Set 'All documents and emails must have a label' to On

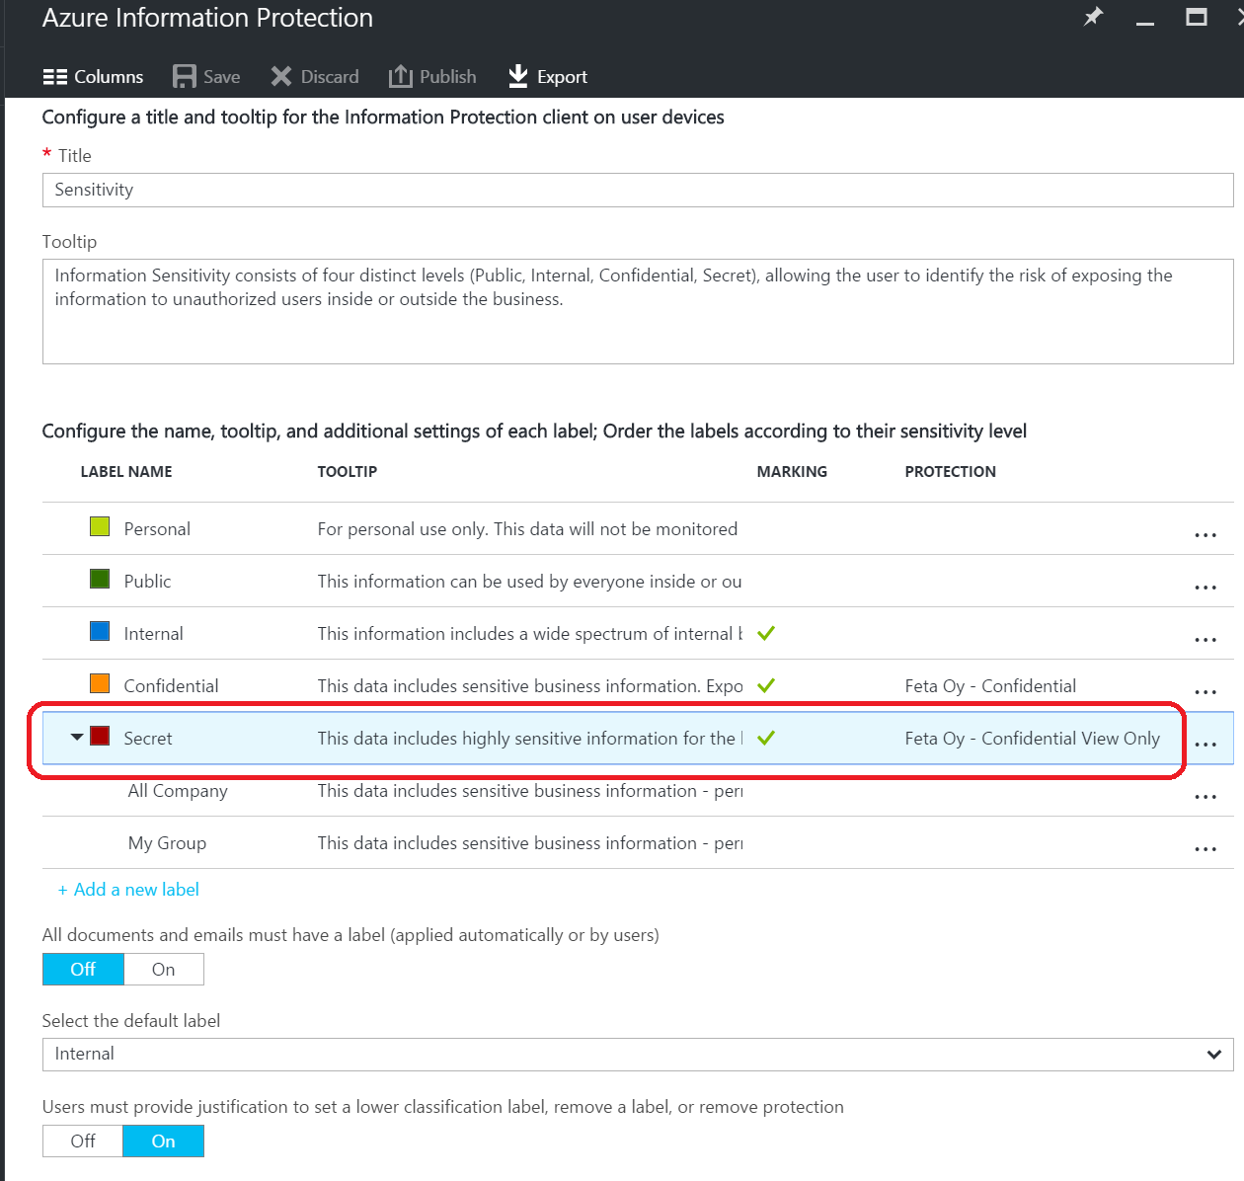coord(163,969)
